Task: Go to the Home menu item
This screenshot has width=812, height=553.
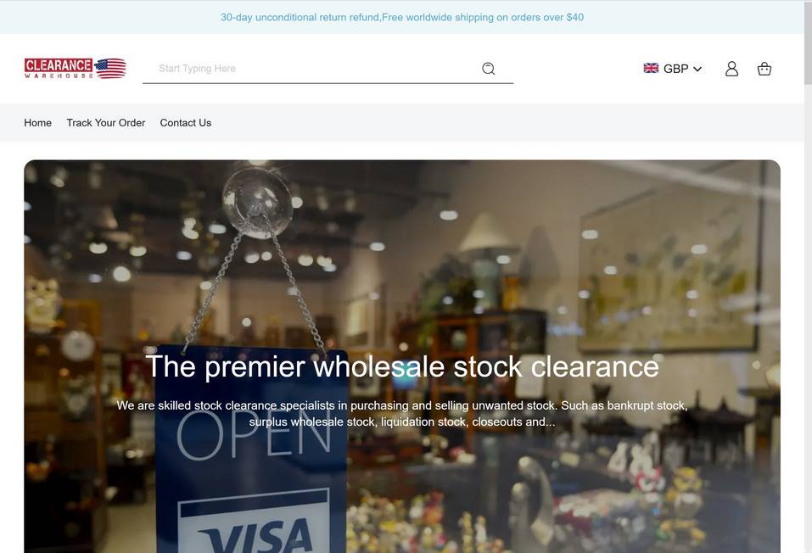Action: coord(38,123)
